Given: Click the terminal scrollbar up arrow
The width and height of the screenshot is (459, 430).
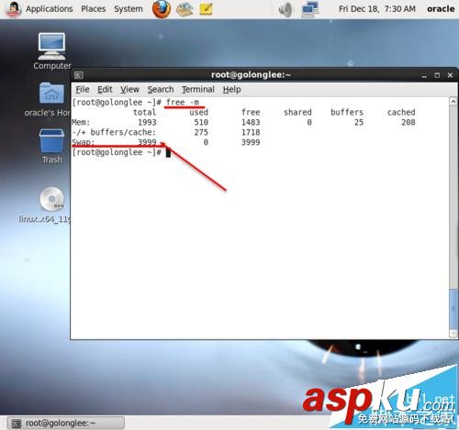Looking at the screenshot, I should (453, 101).
